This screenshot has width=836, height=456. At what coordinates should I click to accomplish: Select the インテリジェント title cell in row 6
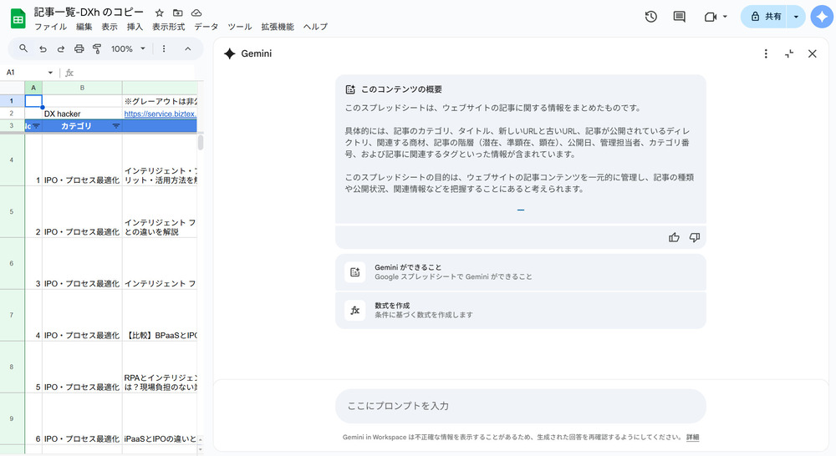pyautogui.click(x=160, y=264)
